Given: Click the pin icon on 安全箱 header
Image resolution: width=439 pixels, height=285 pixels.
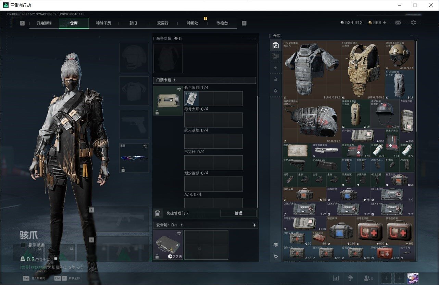Looking at the screenshot, I should click(254, 225).
